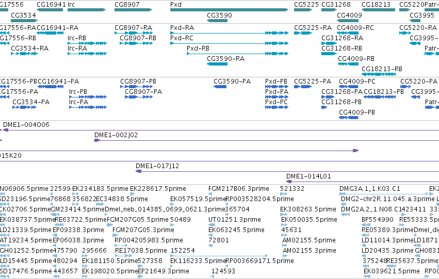439x279 pixels.
Task: Click the EK063245.5prime EST label
Action: click(x=236, y=230)
